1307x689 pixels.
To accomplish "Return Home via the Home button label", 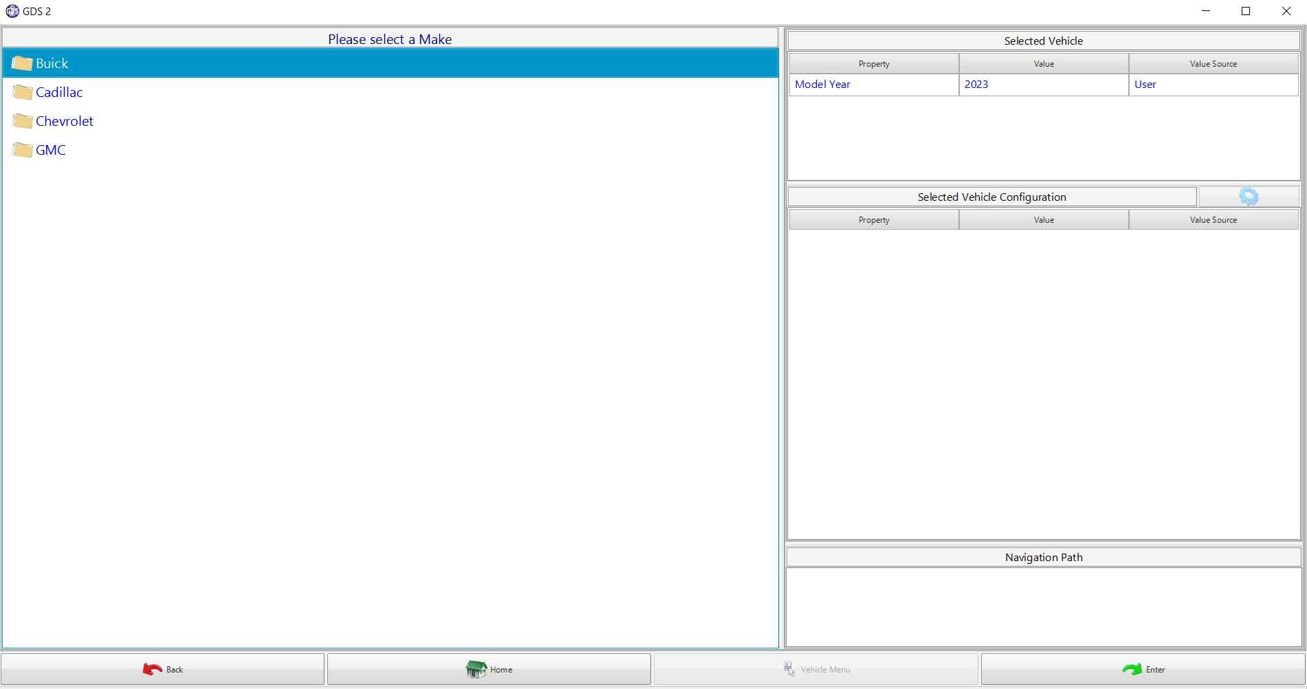I will [501, 670].
